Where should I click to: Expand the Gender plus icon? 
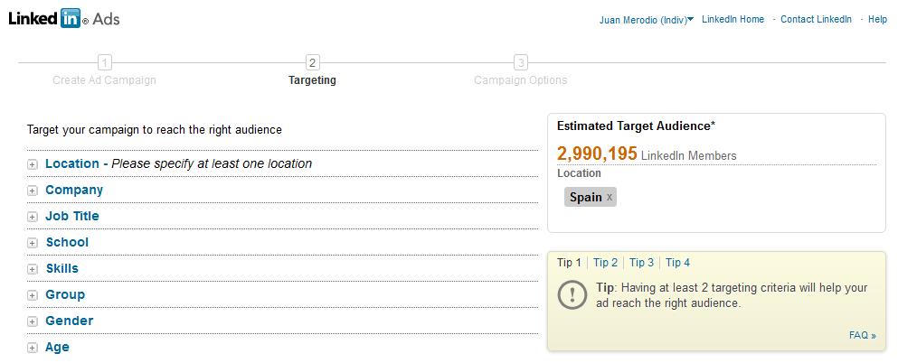[x=33, y=322]
